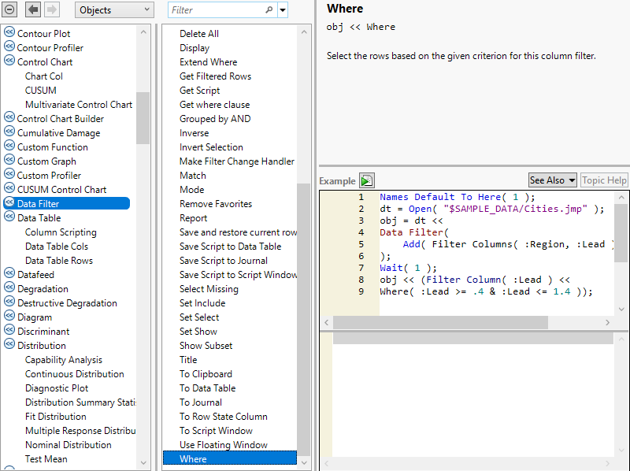Select Capability Analysis under Distribution
Viewport: 630px width, 471px height.
[64, 360]
